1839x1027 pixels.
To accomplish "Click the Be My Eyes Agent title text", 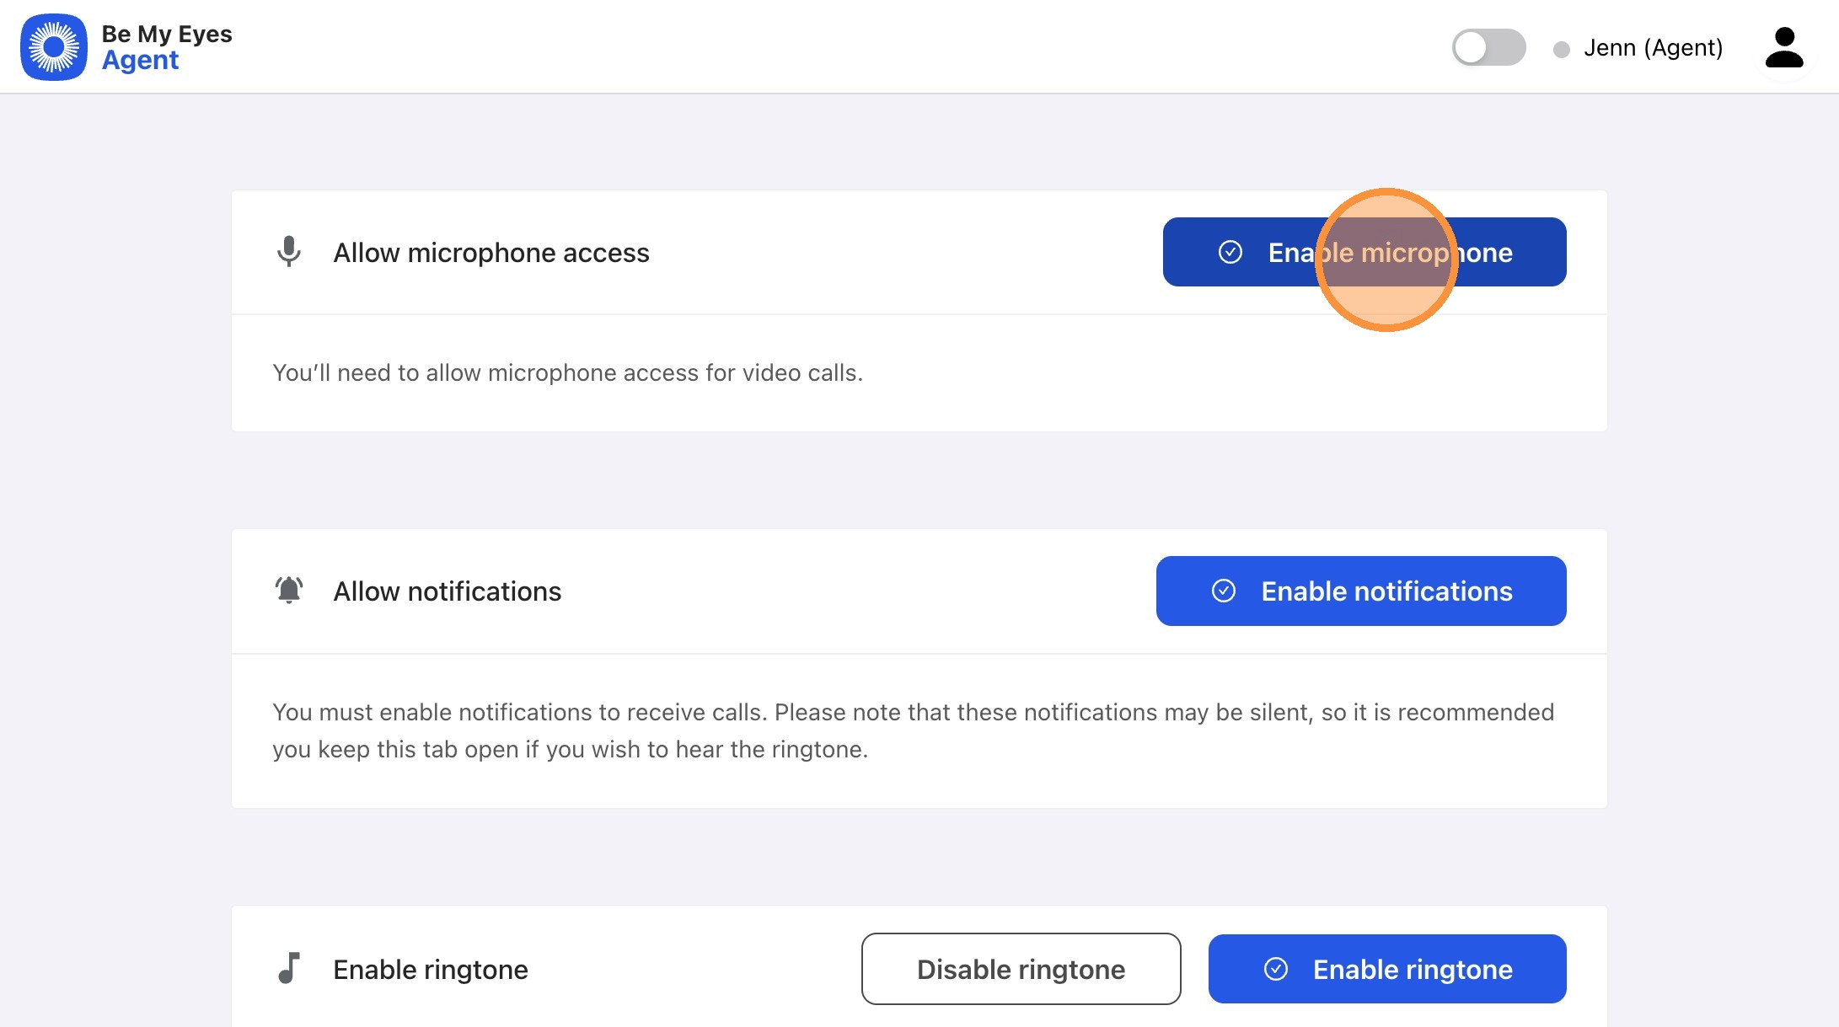I will [167, 47].
